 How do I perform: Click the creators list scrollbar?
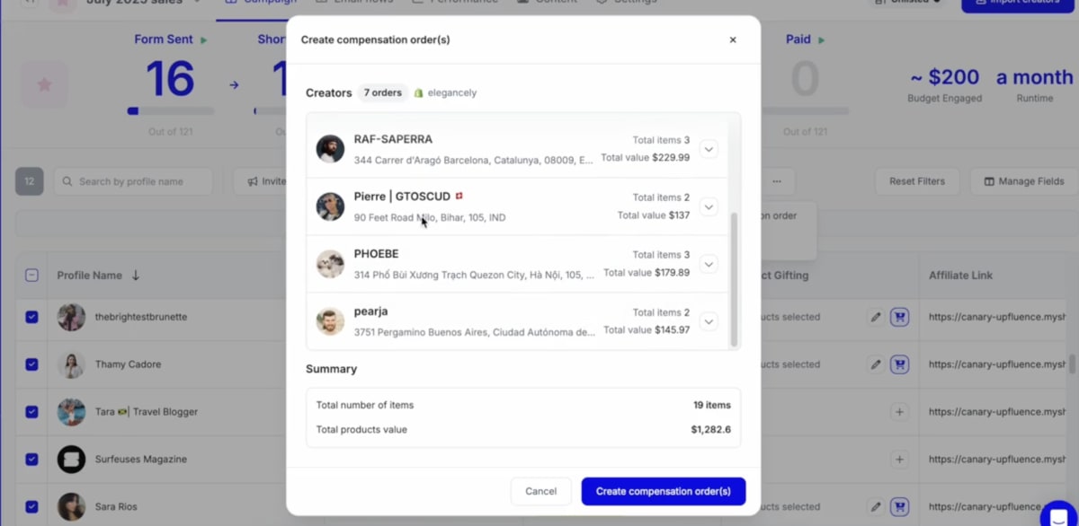coord(734,280)
